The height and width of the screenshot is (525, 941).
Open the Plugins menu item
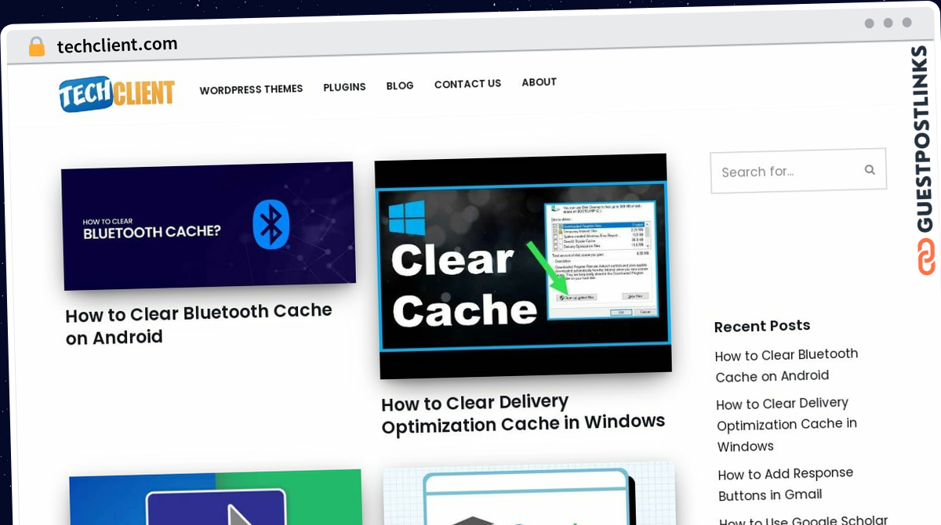point(344,87)
